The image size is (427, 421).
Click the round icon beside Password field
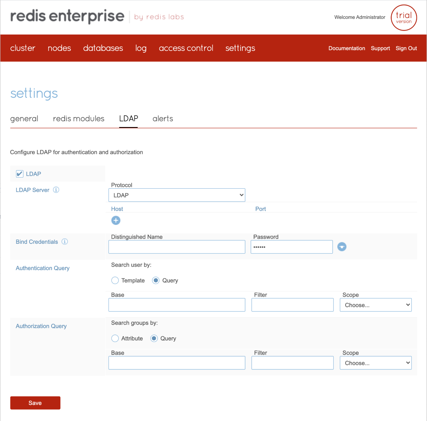(342, 247)
